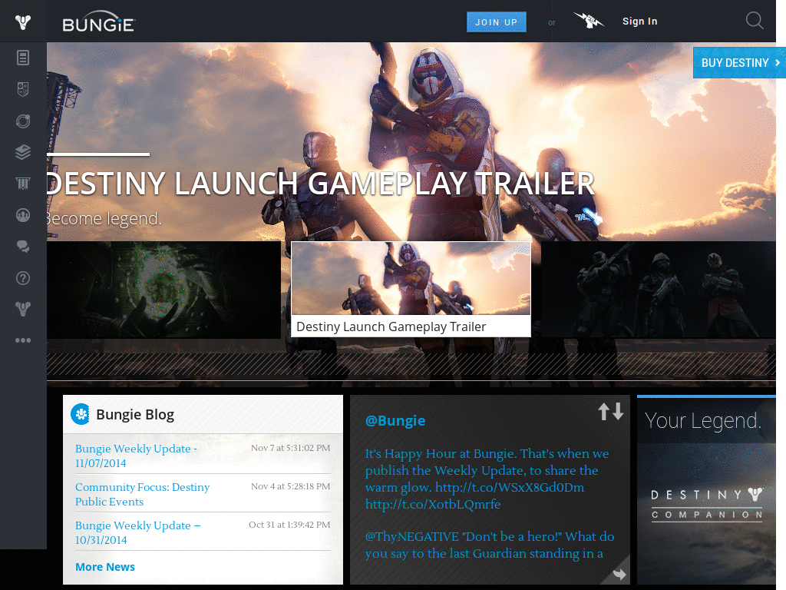
Task: Open the help question mark icon
Action: (23, 278)
